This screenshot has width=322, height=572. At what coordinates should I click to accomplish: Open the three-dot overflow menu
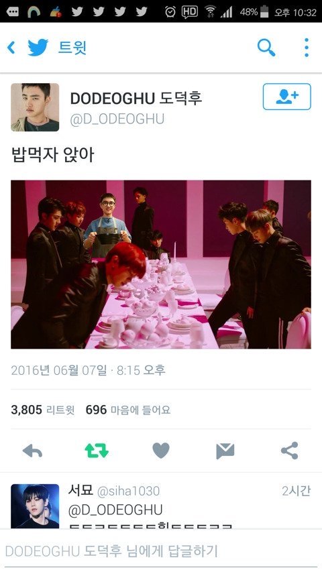click(x=307, y=48)
